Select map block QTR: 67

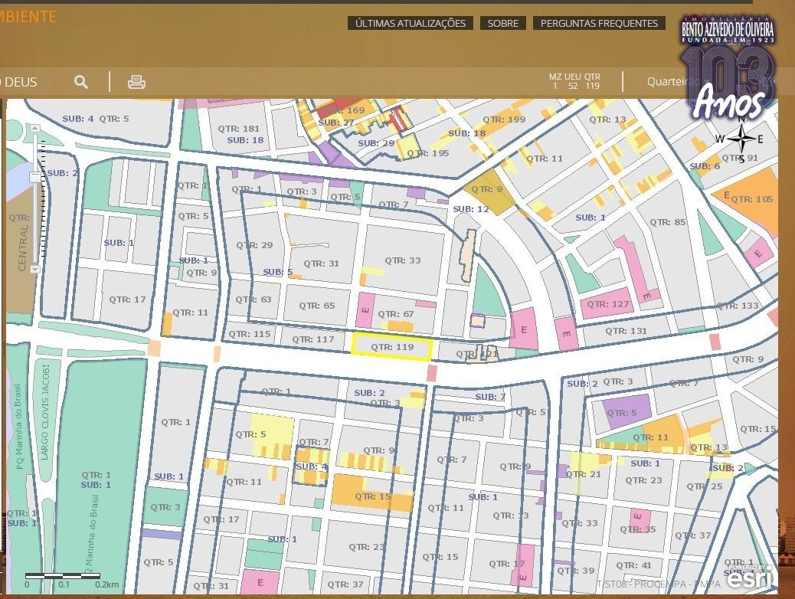pos(396,314)
